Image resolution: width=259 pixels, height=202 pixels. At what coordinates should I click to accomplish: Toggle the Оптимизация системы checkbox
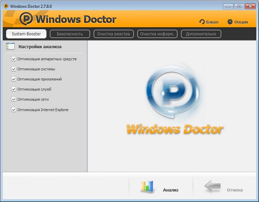tap(14, 69)
